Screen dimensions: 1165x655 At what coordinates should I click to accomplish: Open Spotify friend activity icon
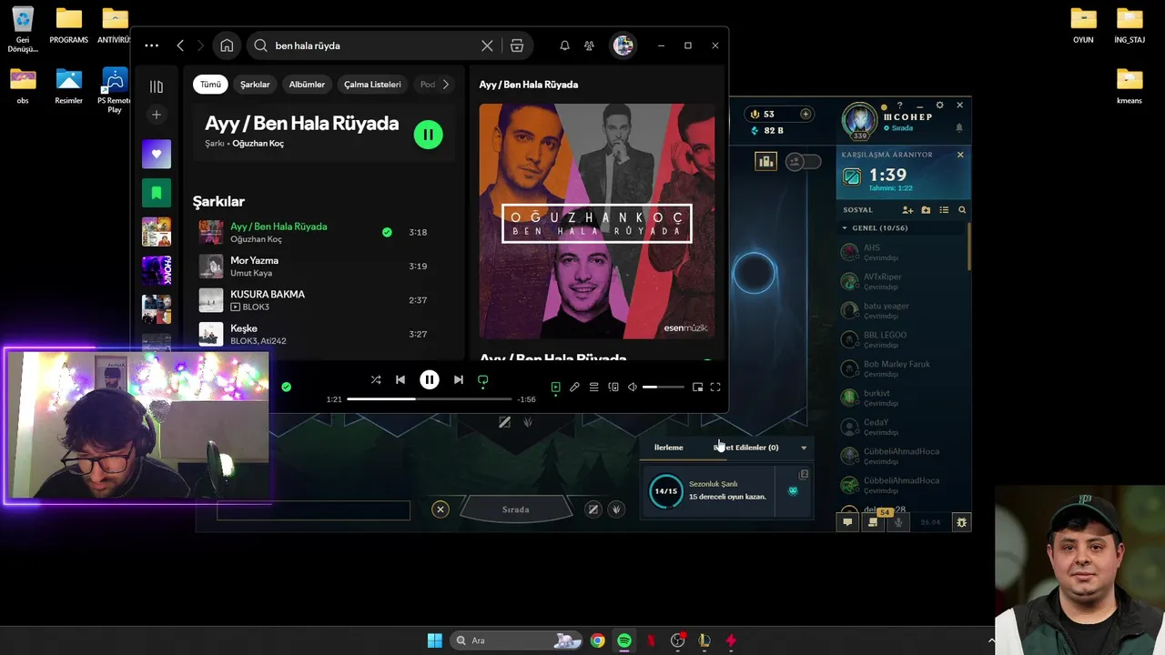(x=589, y=45)
